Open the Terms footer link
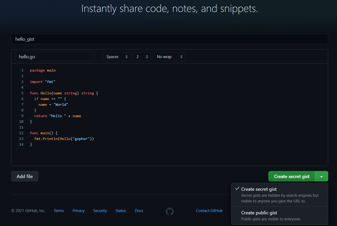 coord(59,211)
